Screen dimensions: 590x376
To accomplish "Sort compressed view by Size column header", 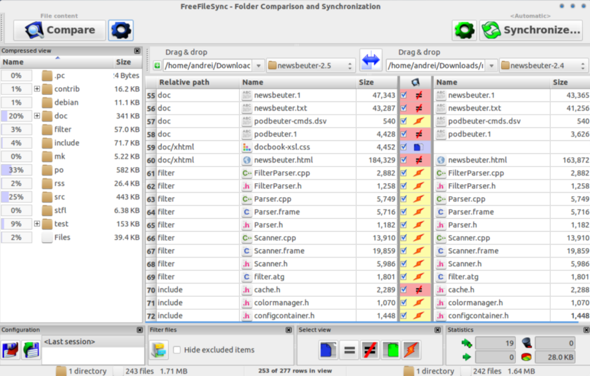I will click(123, 62).
